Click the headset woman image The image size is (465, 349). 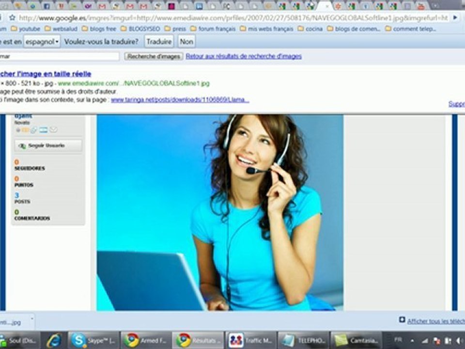pos(220,212)
